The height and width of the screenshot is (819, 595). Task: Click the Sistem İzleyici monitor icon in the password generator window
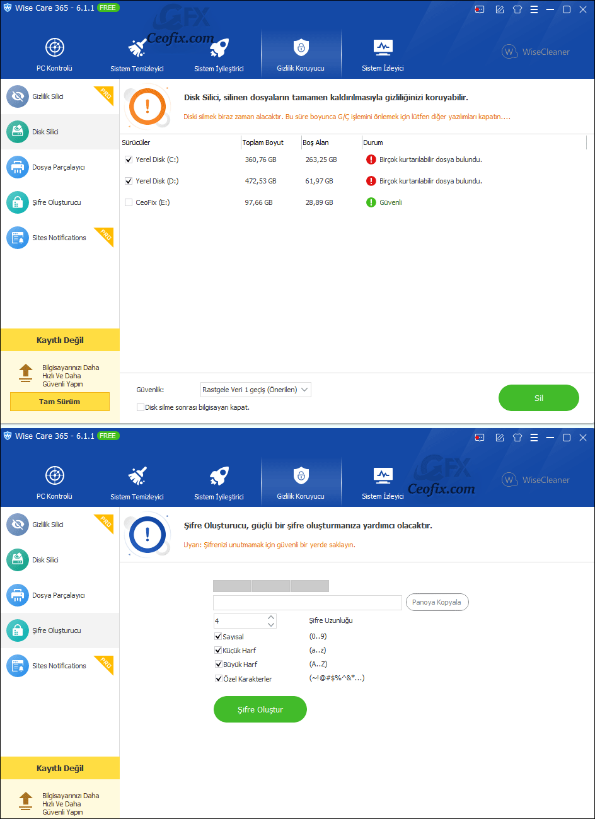point(383,475)
